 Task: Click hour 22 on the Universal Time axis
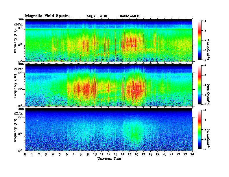coord(178,154)
